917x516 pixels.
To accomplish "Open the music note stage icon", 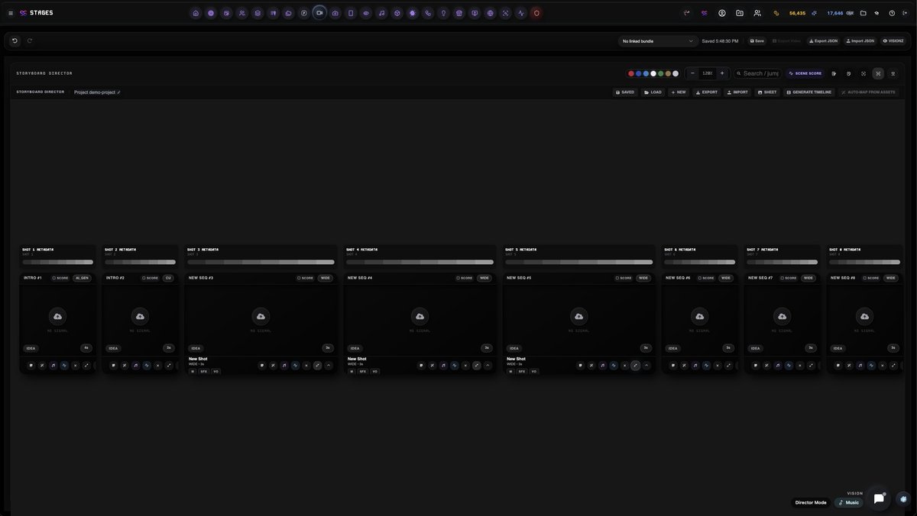I will click(x=381, y=13).
